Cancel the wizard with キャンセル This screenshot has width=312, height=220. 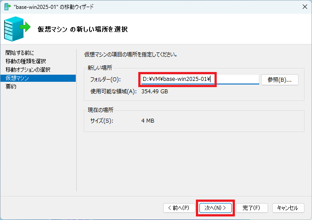pyautogui.click(x=288, y=208)
